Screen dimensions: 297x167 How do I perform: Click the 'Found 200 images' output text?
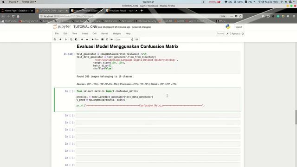point(105,77)
